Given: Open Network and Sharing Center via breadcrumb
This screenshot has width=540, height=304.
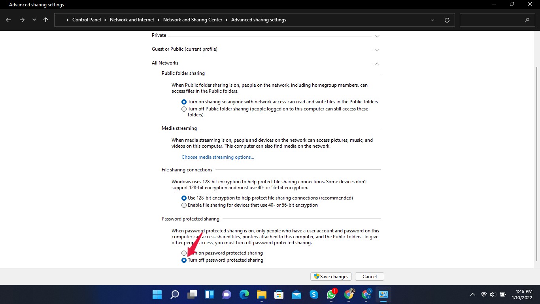Looking at the screenshot, I should (x=193, y=19).
